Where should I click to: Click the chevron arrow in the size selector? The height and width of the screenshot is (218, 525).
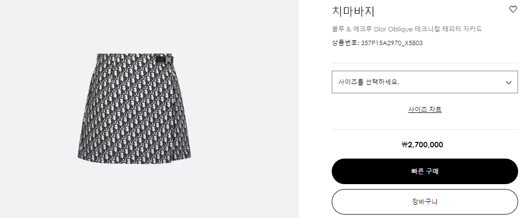tap(509, 82)
